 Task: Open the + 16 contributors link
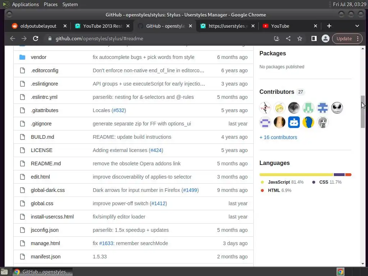coord(278,137)
